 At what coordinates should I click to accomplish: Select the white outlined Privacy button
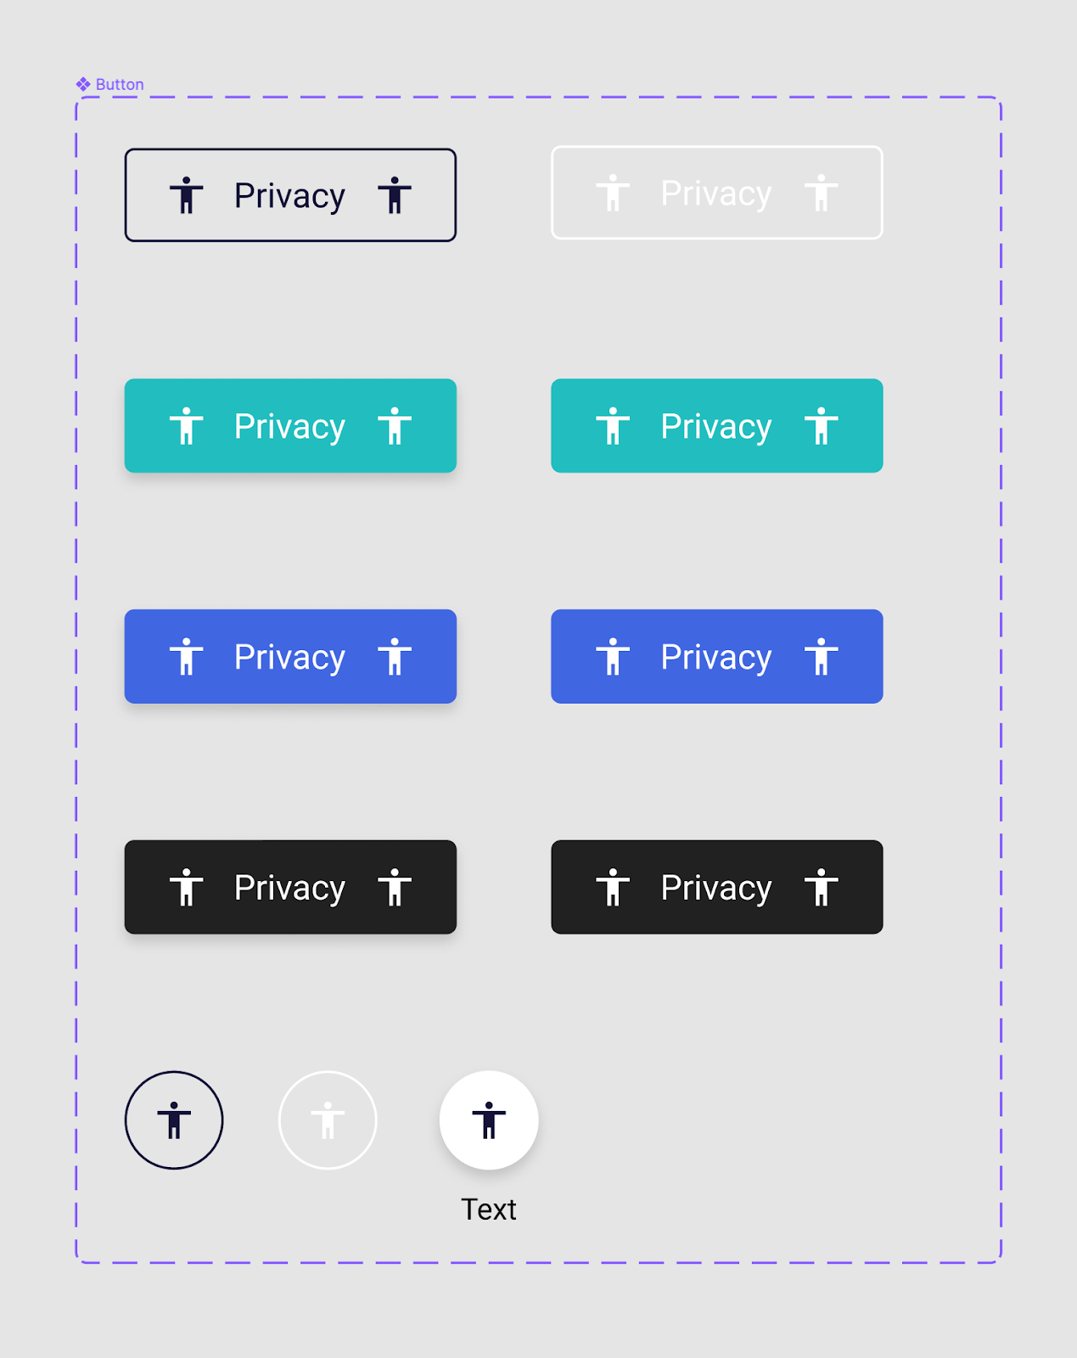pos(716,193)
